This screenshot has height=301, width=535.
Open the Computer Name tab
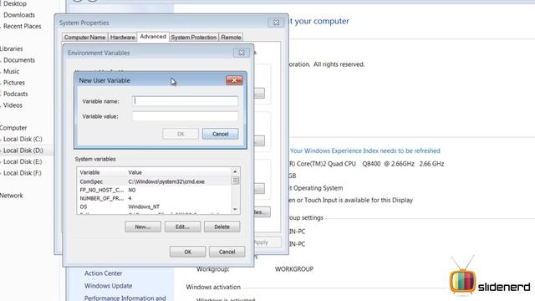click(84, 37)
